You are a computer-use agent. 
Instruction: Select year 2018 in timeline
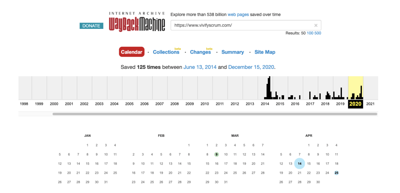click(325, 104)
